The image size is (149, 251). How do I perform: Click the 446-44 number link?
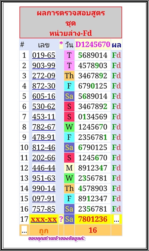(x=44, y=168)
